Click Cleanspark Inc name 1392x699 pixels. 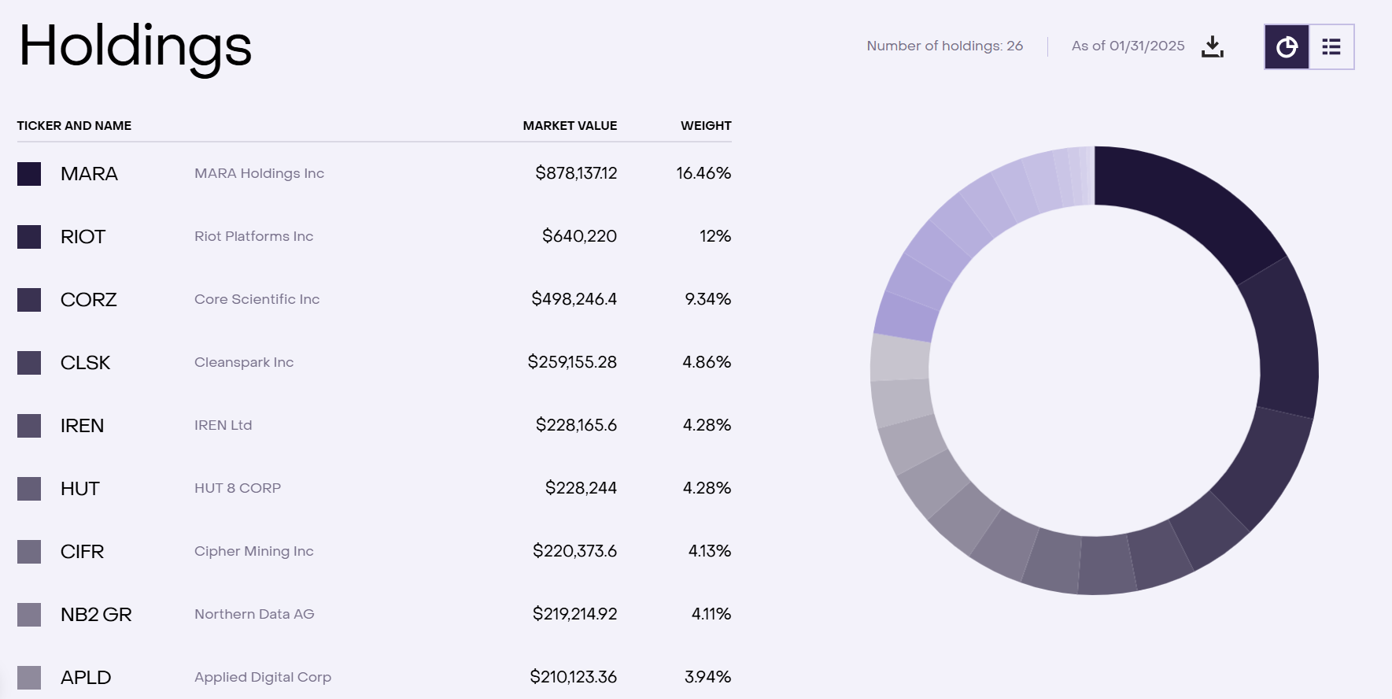(x=244, y=362)
